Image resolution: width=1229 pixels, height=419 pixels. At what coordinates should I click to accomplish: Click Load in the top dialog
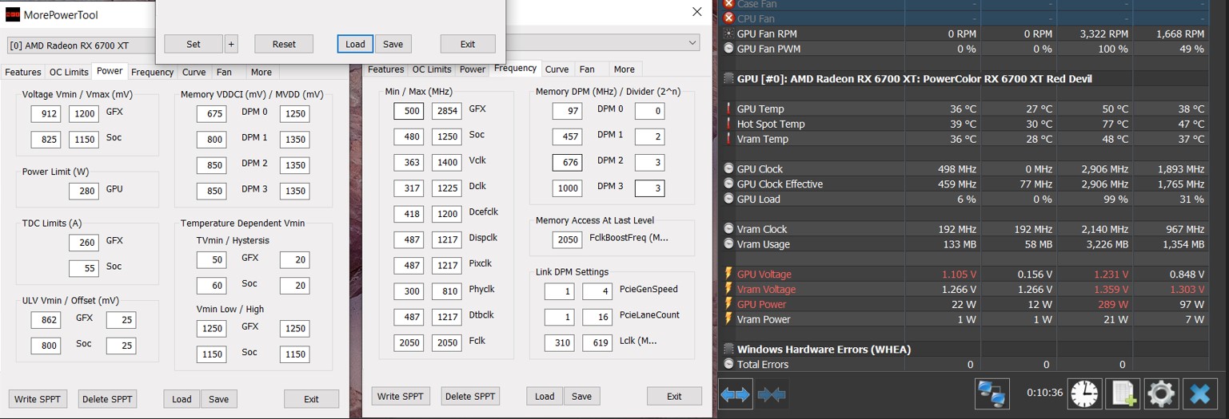click(x=356, y=44)
